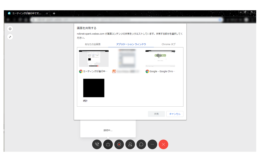Click the 時計 label text
The width and height of the screenshot is (260, 162).
(x=85, y=101)
